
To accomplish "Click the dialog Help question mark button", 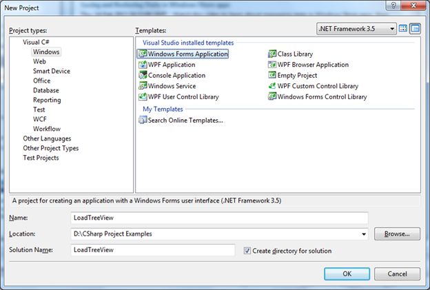I will [393, 6].
